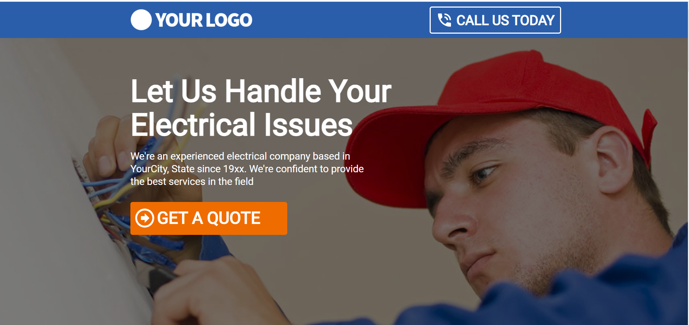689x325 pixels.
Task: Select the 'Electrical Issues' headline line
Action: click(242, 124)
